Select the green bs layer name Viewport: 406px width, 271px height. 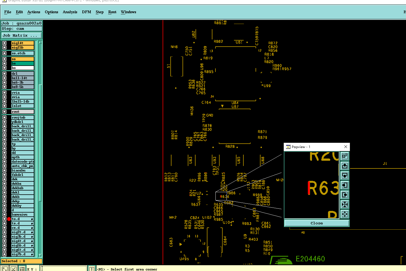pyautogui.click(x=22, y=63)
